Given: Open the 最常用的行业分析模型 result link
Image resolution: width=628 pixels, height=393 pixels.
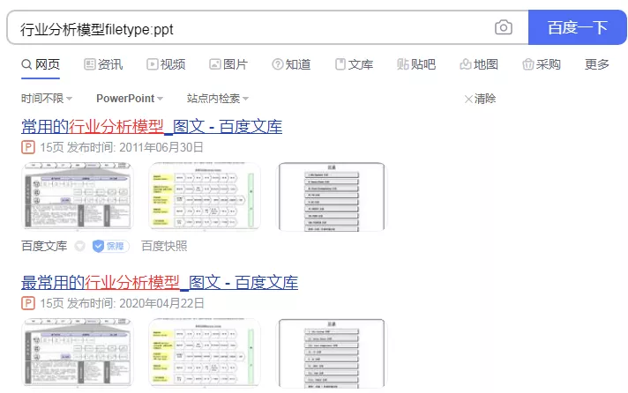Looking at the screenshot, I should (x=160, y=283).
